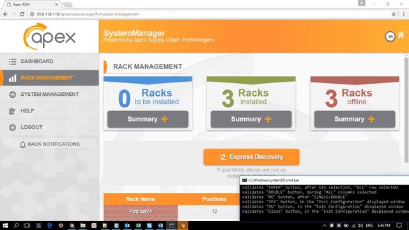The image size is (409, 230).
Task: Open Chrome's three-dot menu
Action: [403, 14]
